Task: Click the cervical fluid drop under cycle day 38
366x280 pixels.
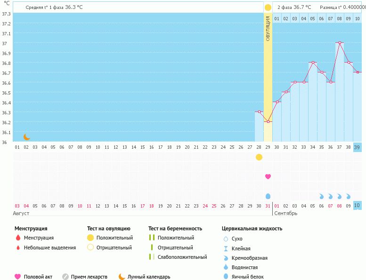Action: pyautogui.click(x=349, y=196)
